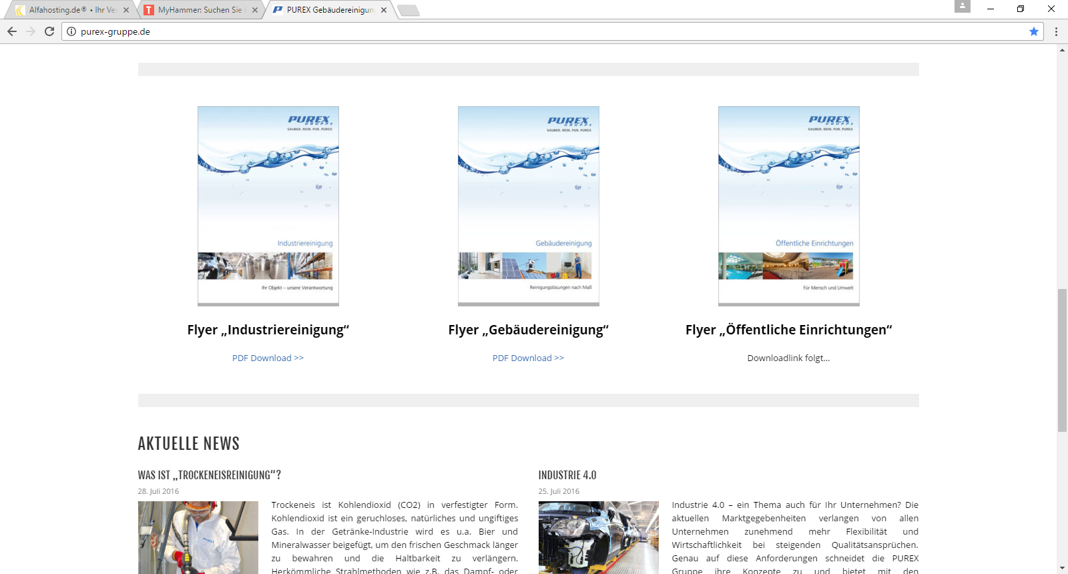Image resolution: width=1068 pixels, height=574 pixels.
Task: Click the AKTUELLE NEWS heading
Action: click(x=189, y=444)
